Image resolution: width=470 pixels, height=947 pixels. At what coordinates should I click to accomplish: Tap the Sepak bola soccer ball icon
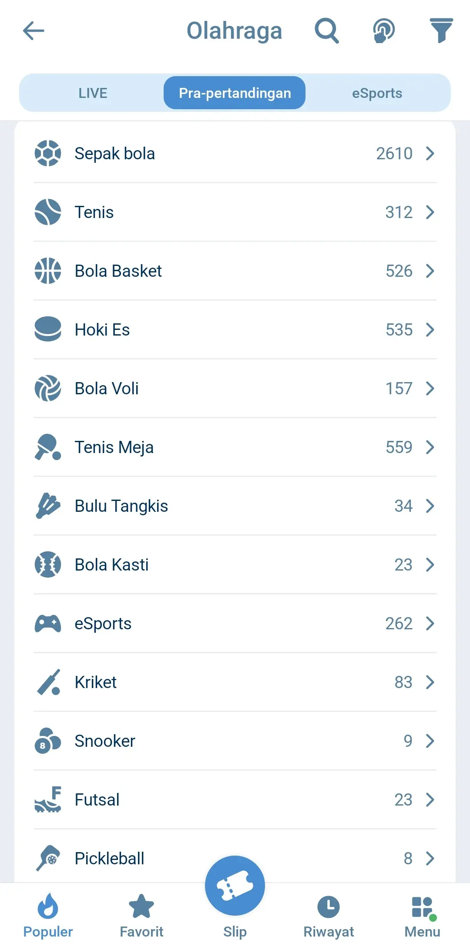48,153
